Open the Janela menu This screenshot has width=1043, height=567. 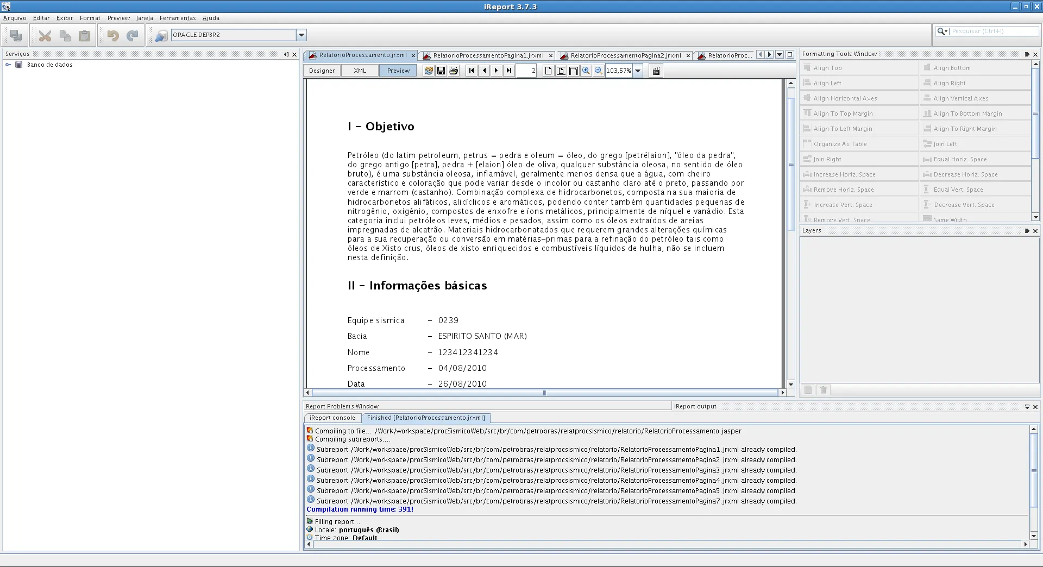(144, 18)
